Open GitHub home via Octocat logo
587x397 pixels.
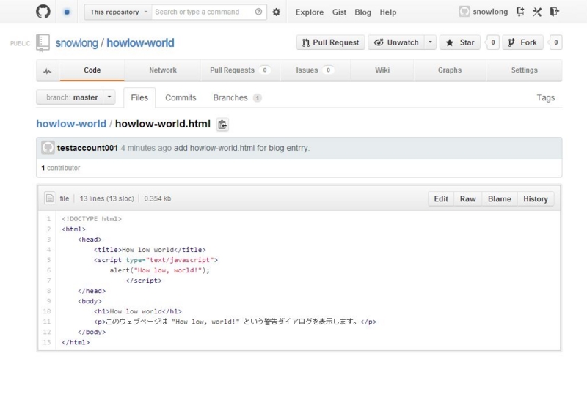[x=43, y=12]
